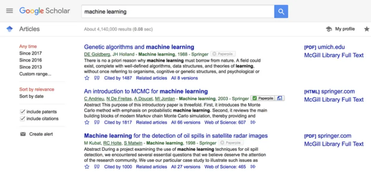
Task: Open author MI Jordan profile
Action: [165, 99]
